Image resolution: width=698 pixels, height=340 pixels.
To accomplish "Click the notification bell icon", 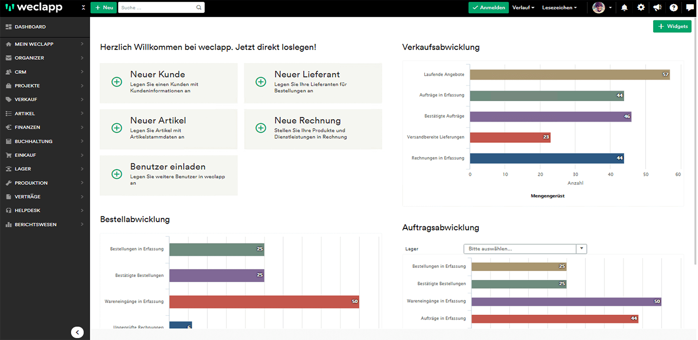I will 624,7.
